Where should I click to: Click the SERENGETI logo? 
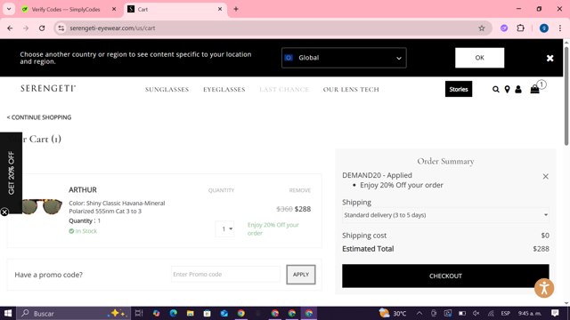tap(48, 88)
